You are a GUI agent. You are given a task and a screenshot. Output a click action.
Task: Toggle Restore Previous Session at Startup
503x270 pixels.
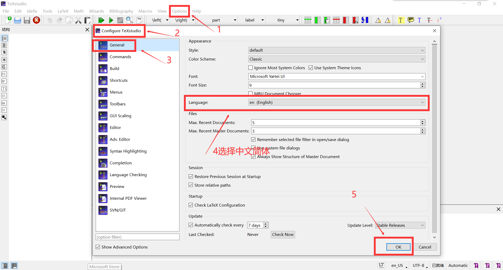pos(191,176)
